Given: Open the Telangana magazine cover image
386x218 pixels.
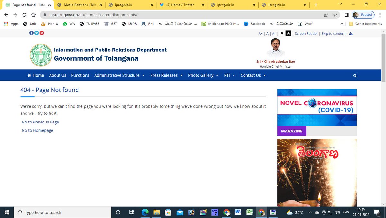Looking at the screenshot, I should (317, 173).
